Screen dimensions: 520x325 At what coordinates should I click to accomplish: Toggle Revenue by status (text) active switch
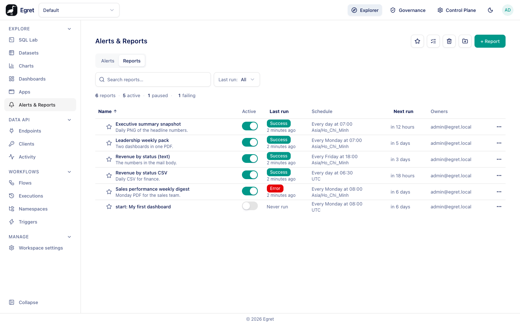pyautogui.click(x=250, y=159)
